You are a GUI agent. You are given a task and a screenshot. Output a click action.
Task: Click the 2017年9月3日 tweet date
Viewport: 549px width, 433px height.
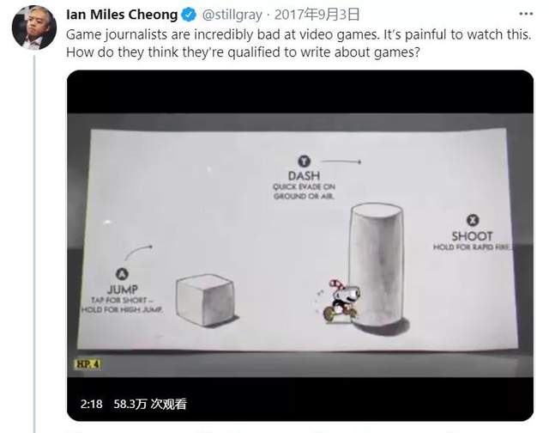[317, 15]
